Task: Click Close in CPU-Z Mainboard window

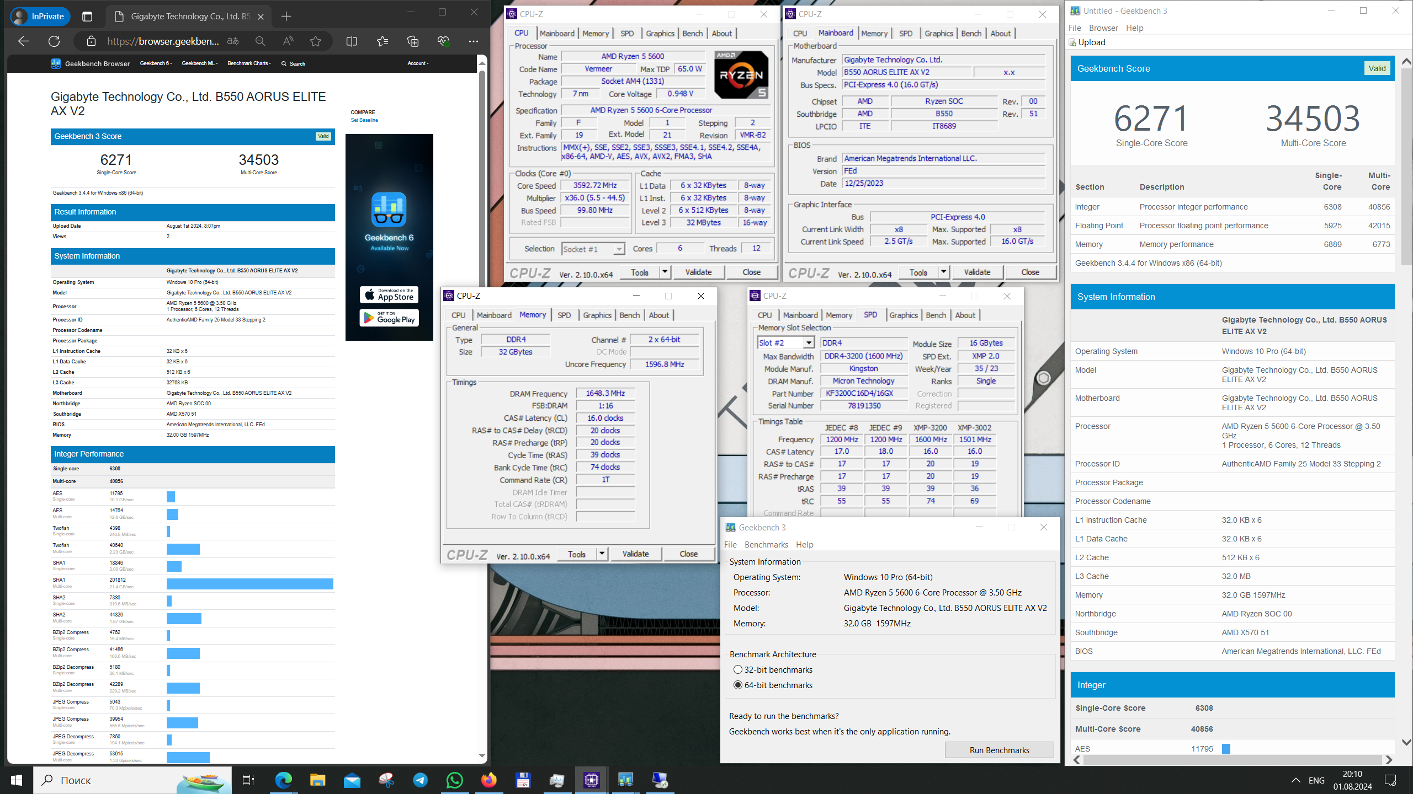Action: point(1030,272)
